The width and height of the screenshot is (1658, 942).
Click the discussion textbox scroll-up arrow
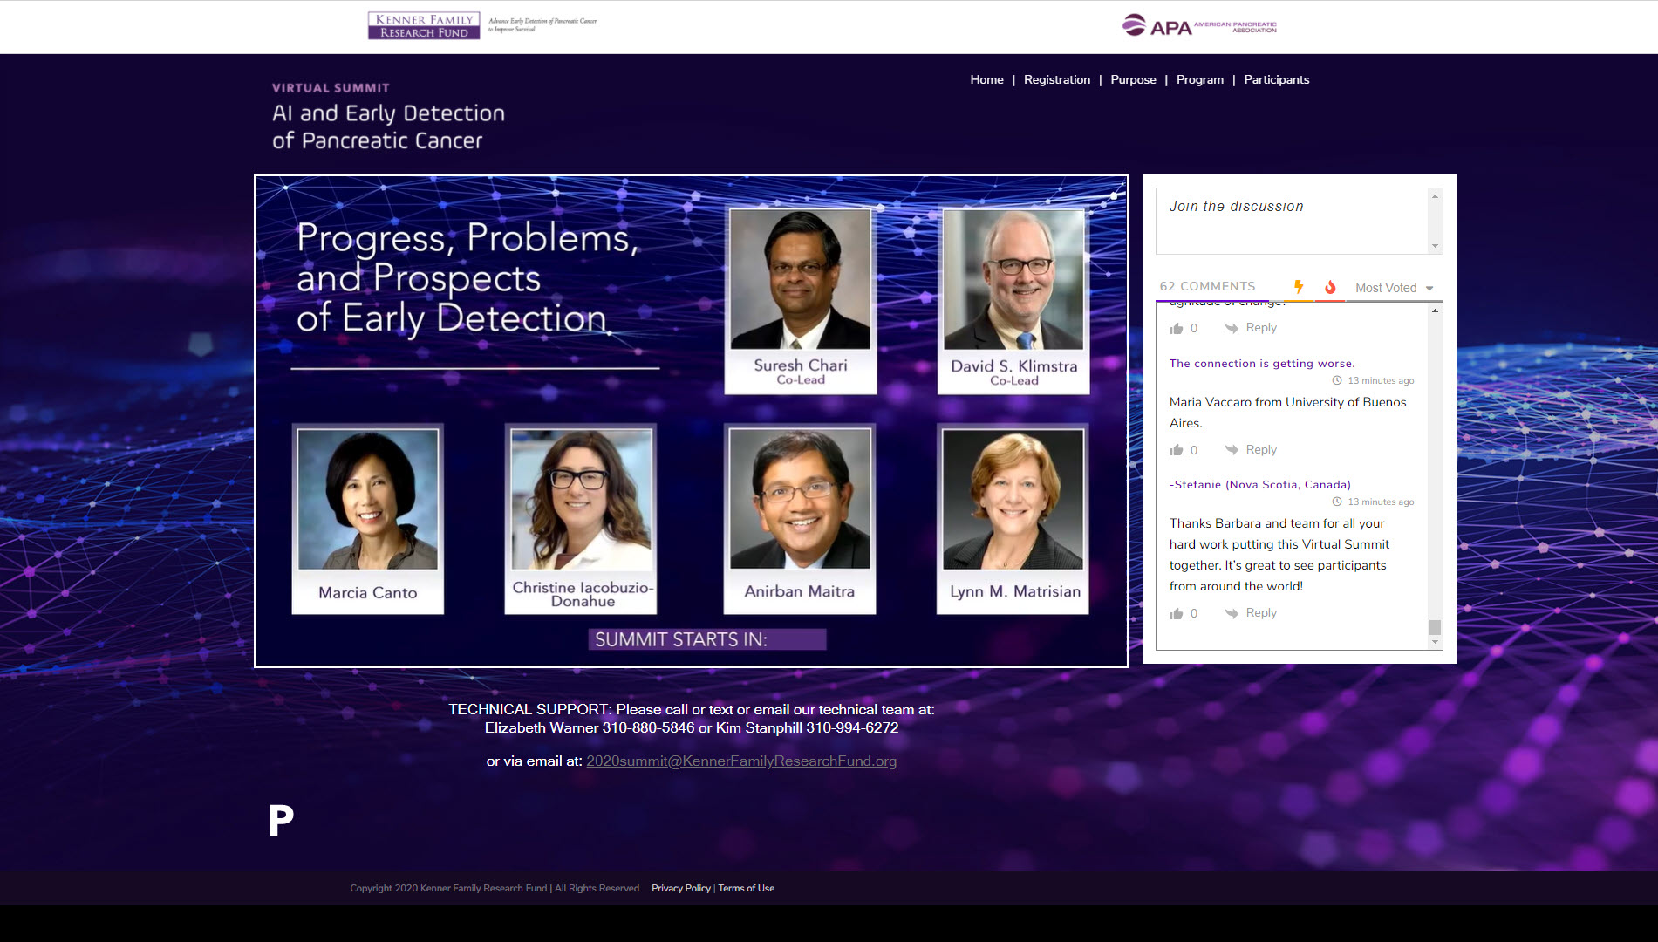1435,196
